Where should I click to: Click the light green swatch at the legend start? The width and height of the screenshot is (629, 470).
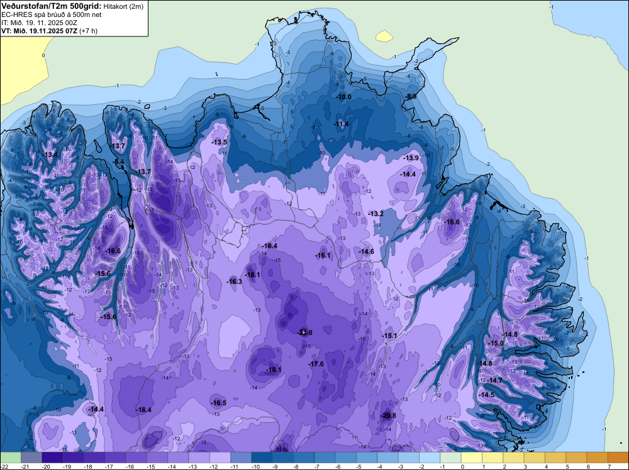point(11,457)
